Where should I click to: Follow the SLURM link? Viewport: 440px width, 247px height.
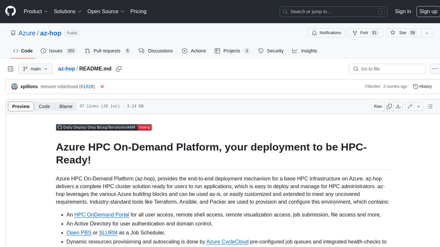point(108,232)
